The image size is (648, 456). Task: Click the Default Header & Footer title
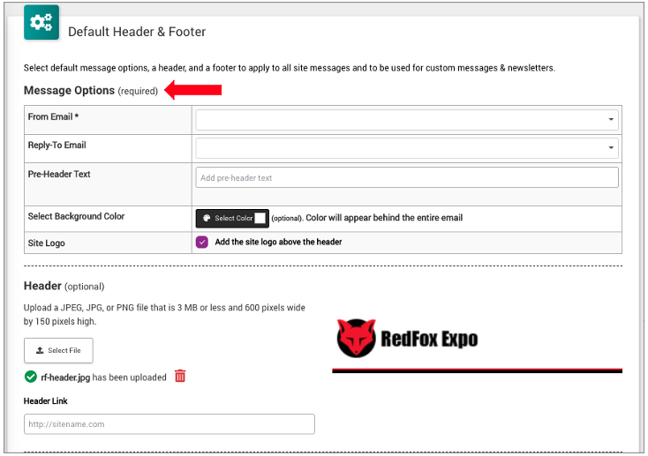(137, 32)
